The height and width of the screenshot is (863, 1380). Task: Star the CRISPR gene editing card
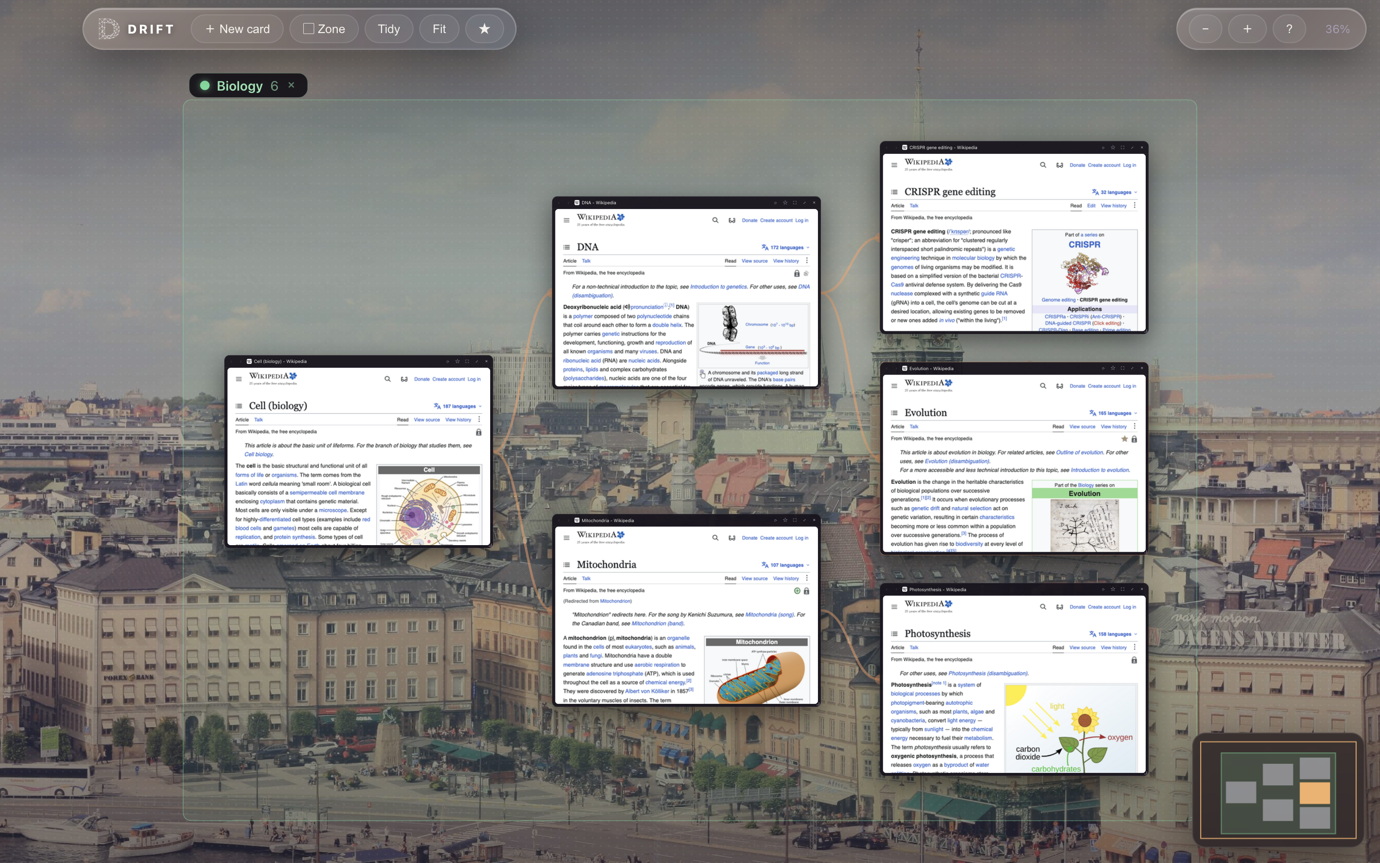click(1113, 147)
